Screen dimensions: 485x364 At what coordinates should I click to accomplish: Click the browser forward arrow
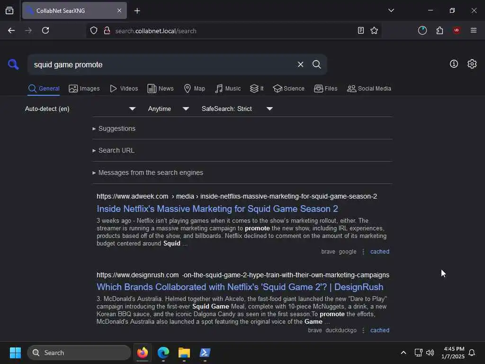(x=28, y=30)
